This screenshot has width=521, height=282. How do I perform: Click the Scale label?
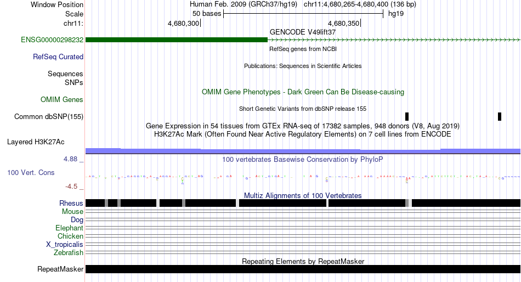pyautogui.click(x=75, y=14)
